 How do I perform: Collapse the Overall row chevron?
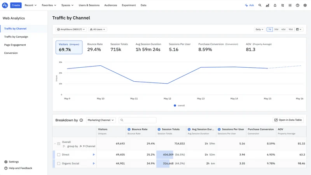click(55, 143)
